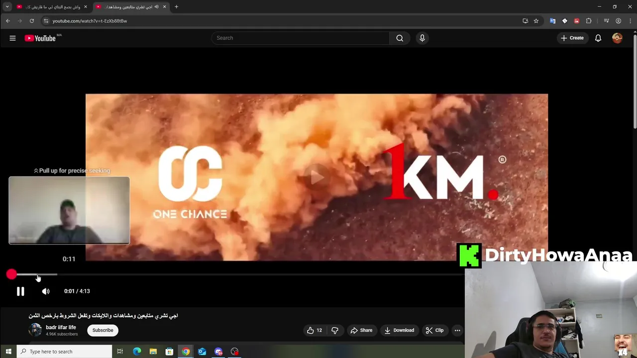Open the translate extension icon
This screenshot has width=637, height=358.
552,21
